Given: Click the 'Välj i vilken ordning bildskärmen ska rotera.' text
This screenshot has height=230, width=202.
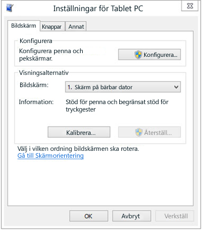Looking at the screenshot, I should [x=78, y=149].
